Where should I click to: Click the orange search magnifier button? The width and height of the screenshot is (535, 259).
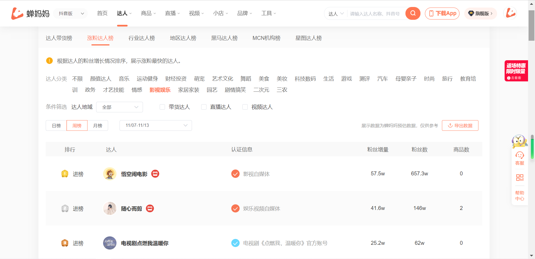pyautogui.click(x=413, y=13)
